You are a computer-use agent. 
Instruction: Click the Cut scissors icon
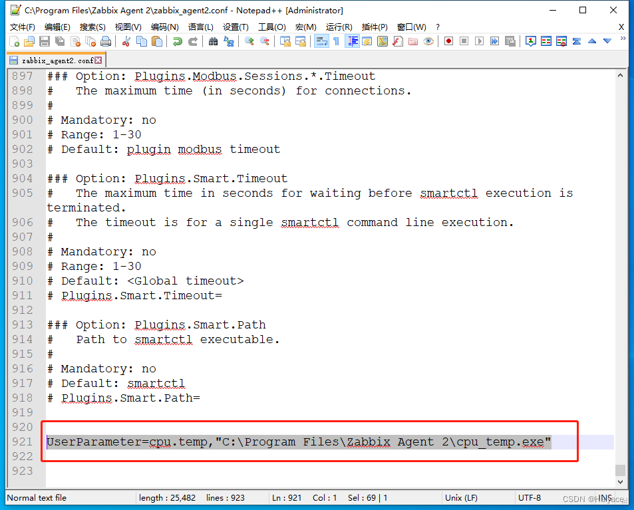coord(126,41)
